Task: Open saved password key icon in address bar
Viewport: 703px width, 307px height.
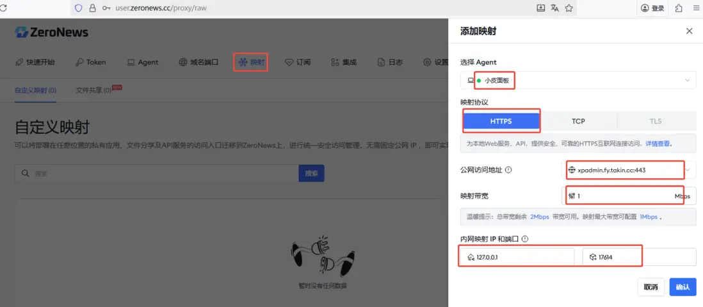Action: click(x=106, y=8)
